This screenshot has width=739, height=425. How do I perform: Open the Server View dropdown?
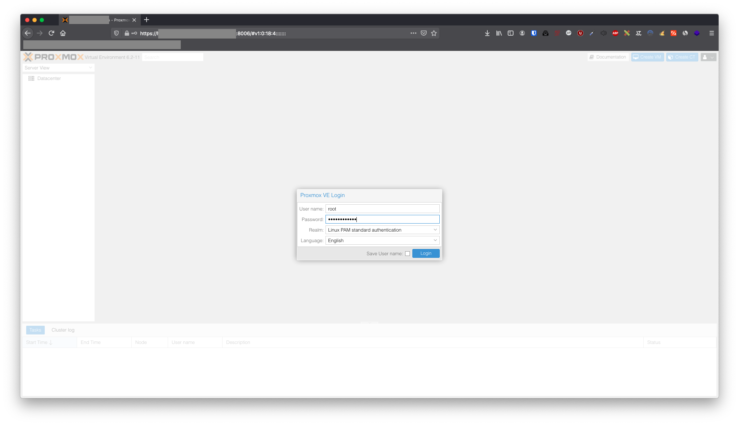(58, 68)
